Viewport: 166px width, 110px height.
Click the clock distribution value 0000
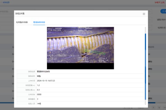pyautogui.click(x=39, y=94)
